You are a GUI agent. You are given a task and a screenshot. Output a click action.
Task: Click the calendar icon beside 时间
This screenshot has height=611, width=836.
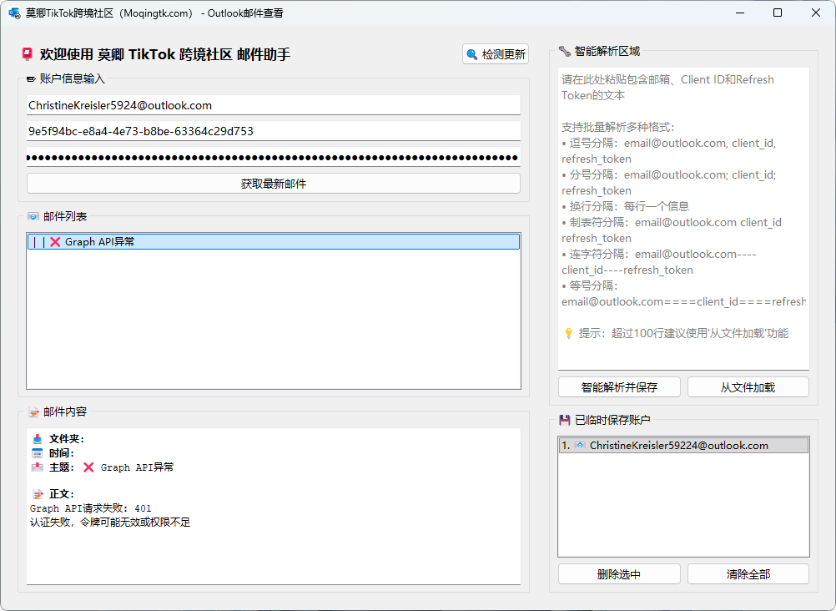pyautogui.click(x=38, y=453)
